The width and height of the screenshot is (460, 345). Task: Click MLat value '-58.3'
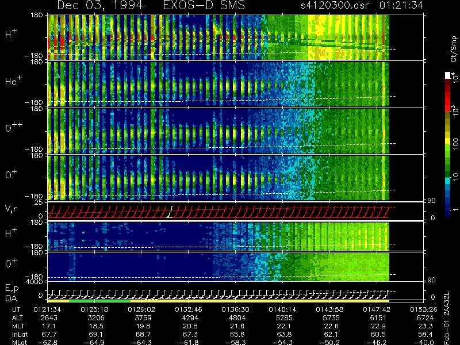coord(235,342)
